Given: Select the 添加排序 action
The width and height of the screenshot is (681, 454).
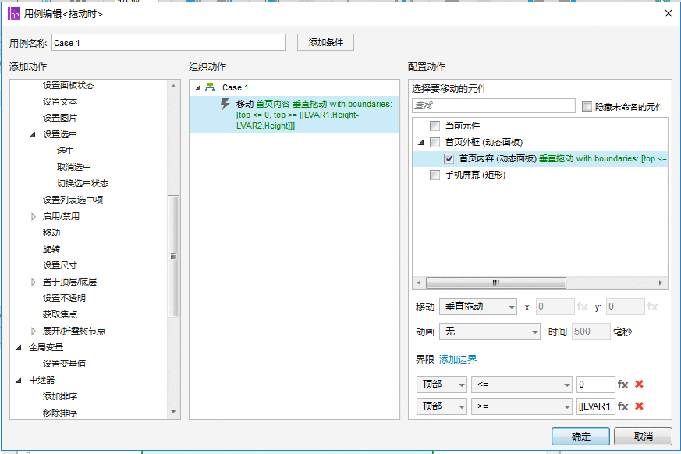Looking at the screenshot, I should [60, 396].
